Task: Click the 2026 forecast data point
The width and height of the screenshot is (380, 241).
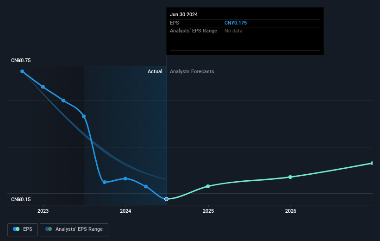Action: [x=290, y=177]
